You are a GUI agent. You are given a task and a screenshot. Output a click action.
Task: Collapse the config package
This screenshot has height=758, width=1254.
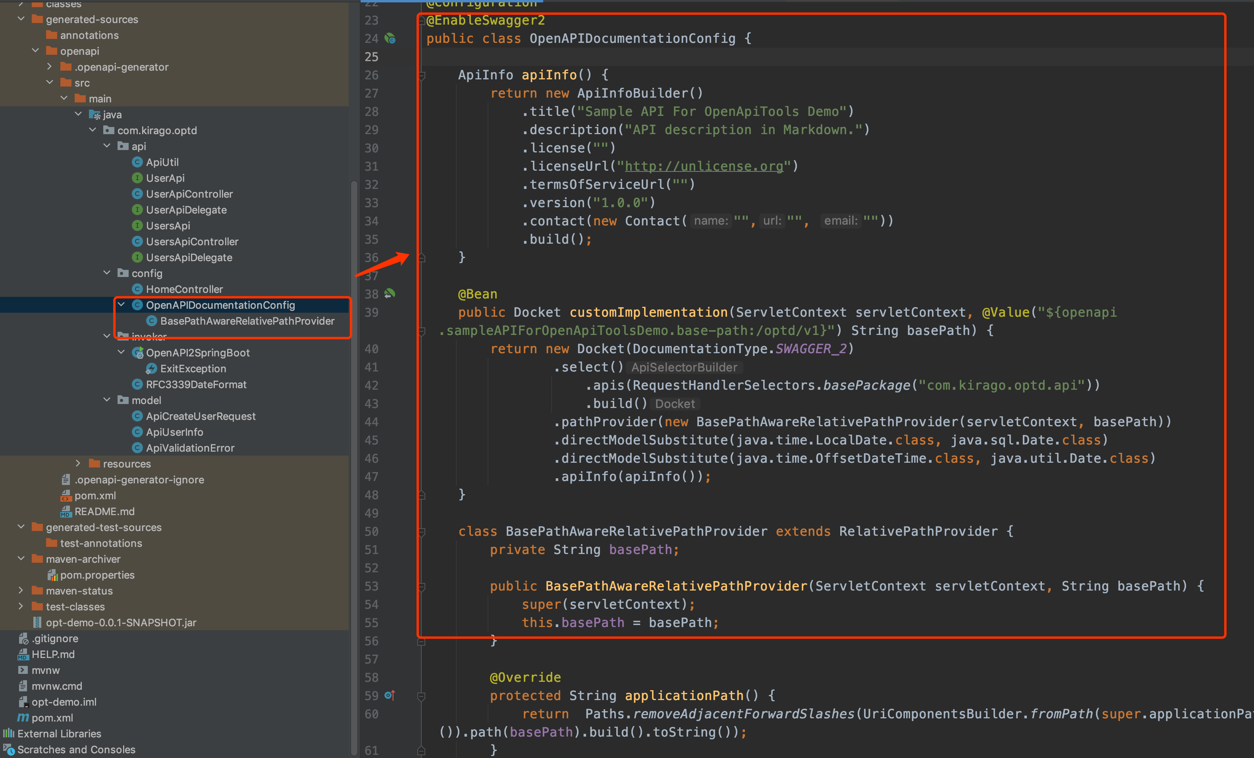pos(107,273)
